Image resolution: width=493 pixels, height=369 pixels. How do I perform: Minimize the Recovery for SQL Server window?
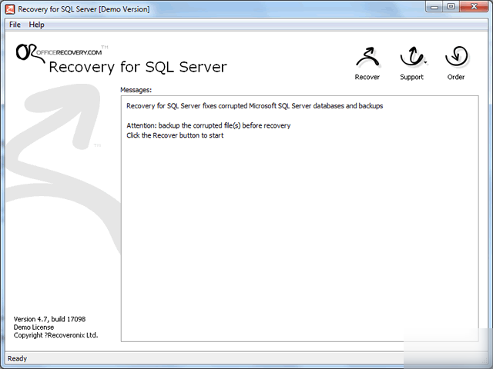434,7
